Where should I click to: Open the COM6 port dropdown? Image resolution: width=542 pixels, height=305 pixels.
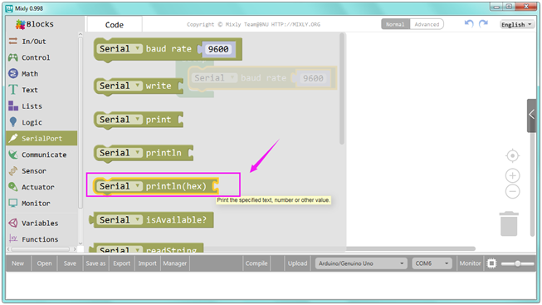point(432,263)
